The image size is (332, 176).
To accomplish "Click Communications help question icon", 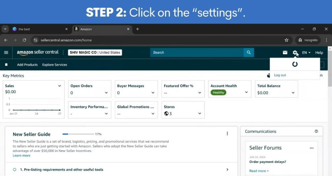I will pyautogui.click(x=316, y=131).
